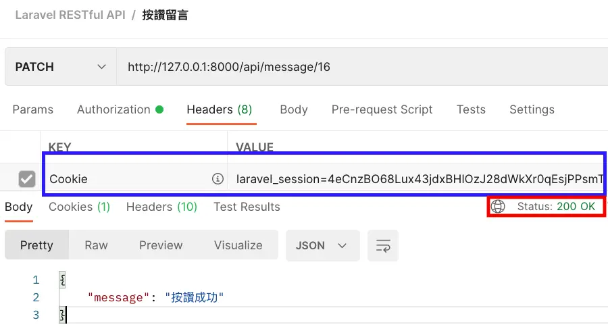Viewport: 608px width, 327px height.
Task: Expand the JSON format dropdown
Action: point(322,245)
